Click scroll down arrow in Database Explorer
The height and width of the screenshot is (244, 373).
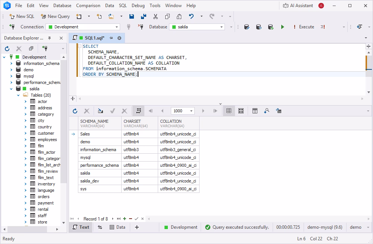[x=63, y=223]
